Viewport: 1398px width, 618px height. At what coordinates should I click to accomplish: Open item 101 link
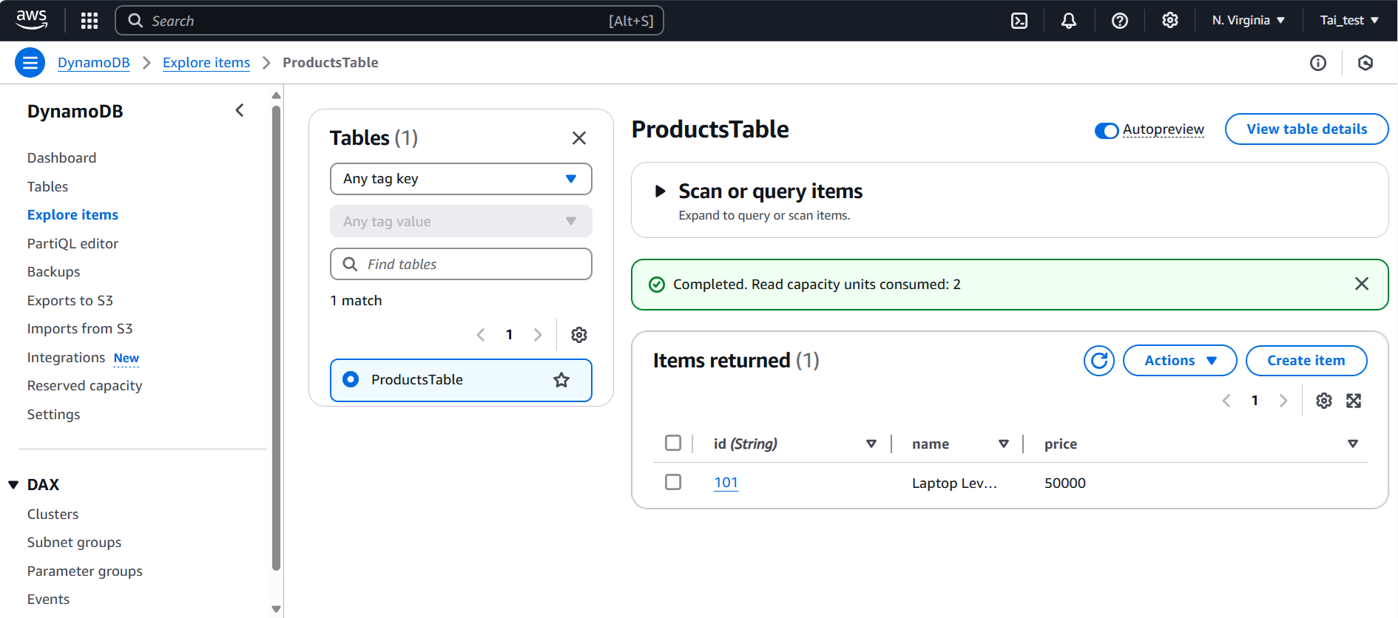[726, 483]
